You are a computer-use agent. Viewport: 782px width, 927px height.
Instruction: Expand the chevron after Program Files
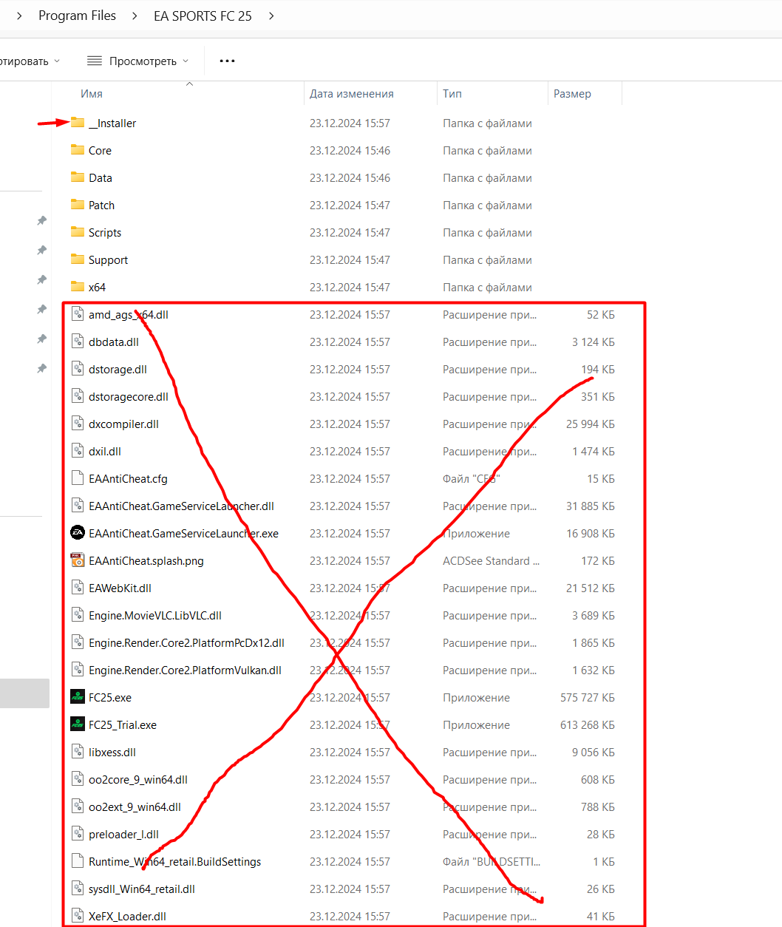[x=135, y=16]
